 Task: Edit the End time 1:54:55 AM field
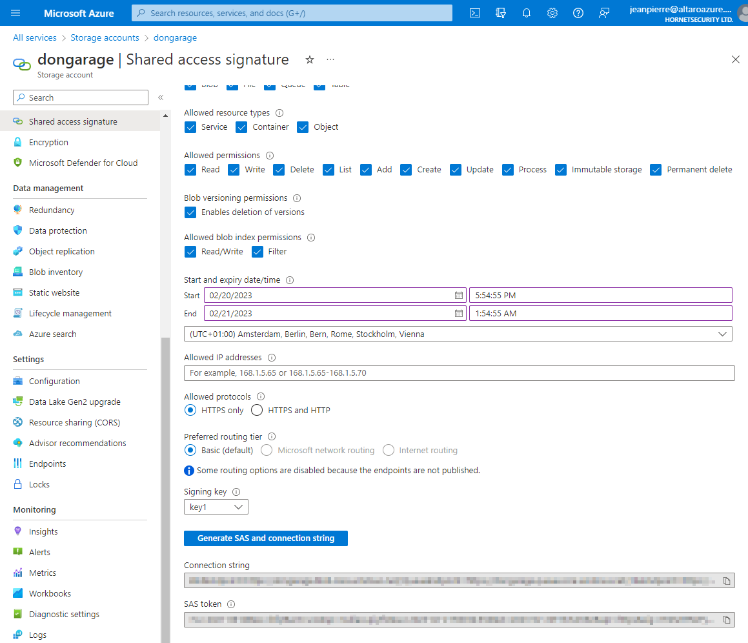[601, 314]
